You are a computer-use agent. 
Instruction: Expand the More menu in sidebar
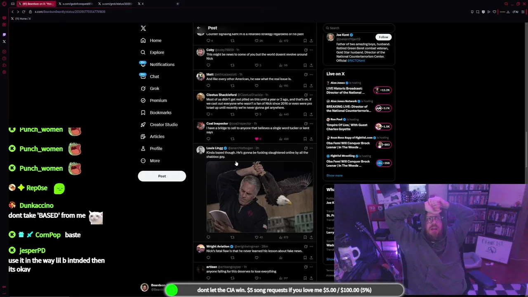(x=150, y=160)
